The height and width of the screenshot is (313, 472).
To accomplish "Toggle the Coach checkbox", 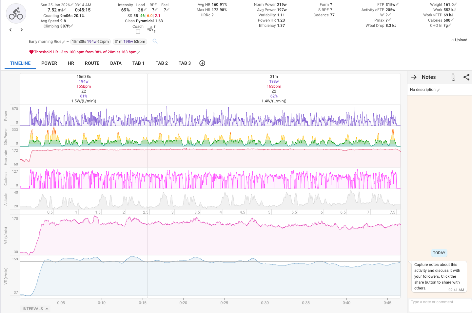I will (x=138, y=32).
